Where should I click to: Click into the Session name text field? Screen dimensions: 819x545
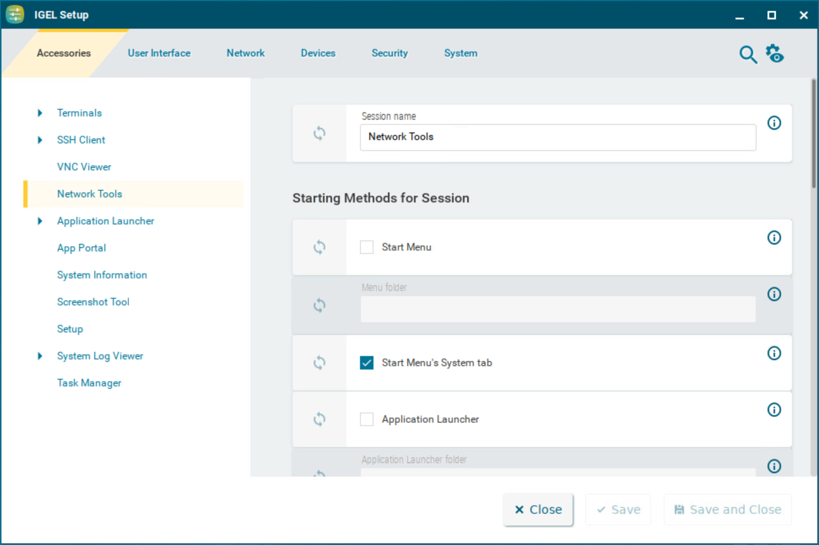click(557, 137)
